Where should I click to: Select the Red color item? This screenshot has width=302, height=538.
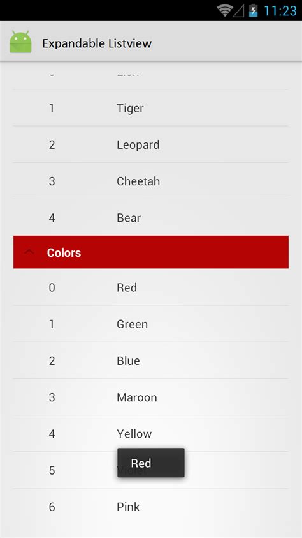151,287
